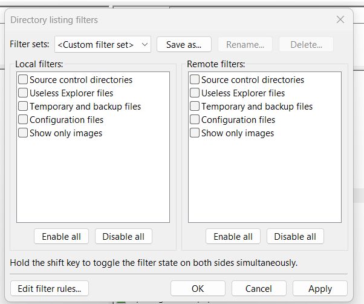The height and width of the screenshot is (304, 364).
Task: Confirm with the OK button
Action: (198, 288)
